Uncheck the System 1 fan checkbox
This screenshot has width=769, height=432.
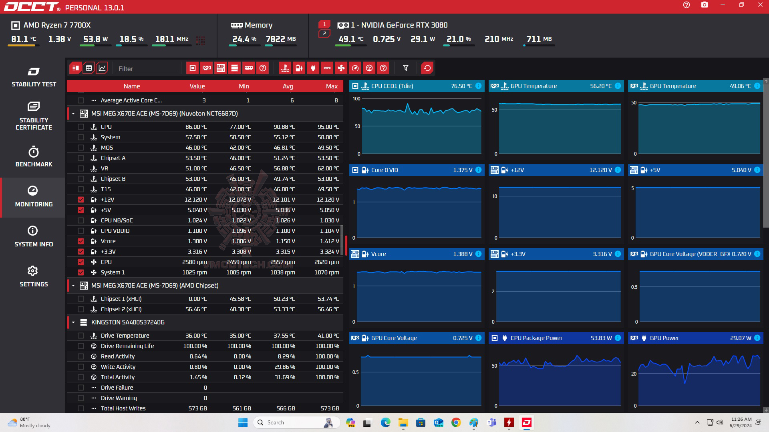(x=81, y=272)
